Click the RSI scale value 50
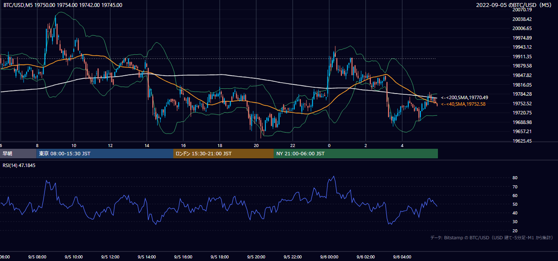The height and width of the screenshot is (261, 558). click(515, 204)
